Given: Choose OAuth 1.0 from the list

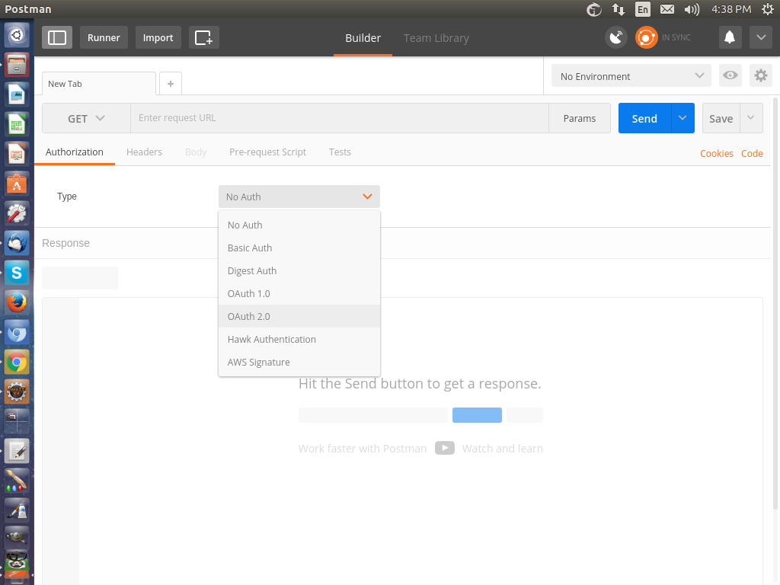Looking at the screenshot, I should click(x=299, y=293).
